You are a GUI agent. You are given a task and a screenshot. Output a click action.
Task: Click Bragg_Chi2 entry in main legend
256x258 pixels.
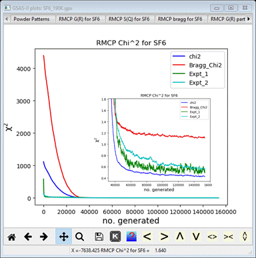point(197,65)
